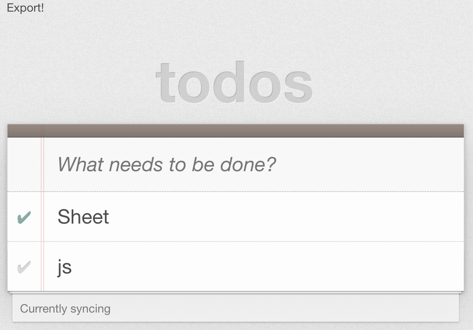Image resolution: width=473 pixels, height=330 pixels.
Task: Select the Sheet todo row
Action: coord(167,217)
